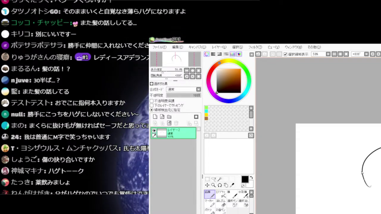
Task: Toggle the color wheel panel
Action: click(x=206, y=54)
